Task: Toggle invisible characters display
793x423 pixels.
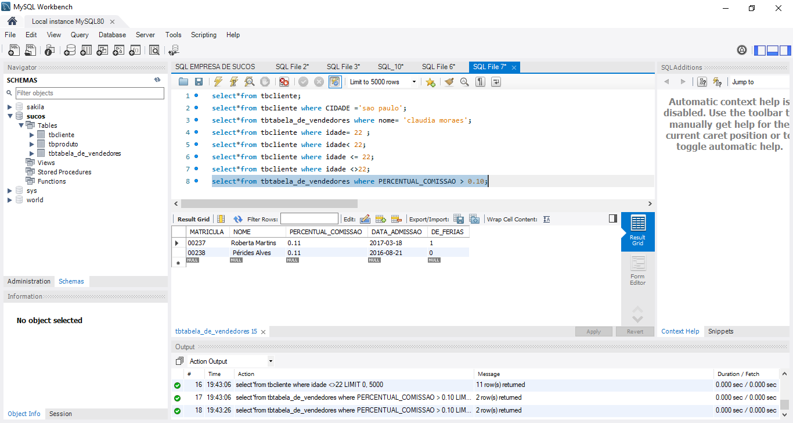Action: point(480,82)
